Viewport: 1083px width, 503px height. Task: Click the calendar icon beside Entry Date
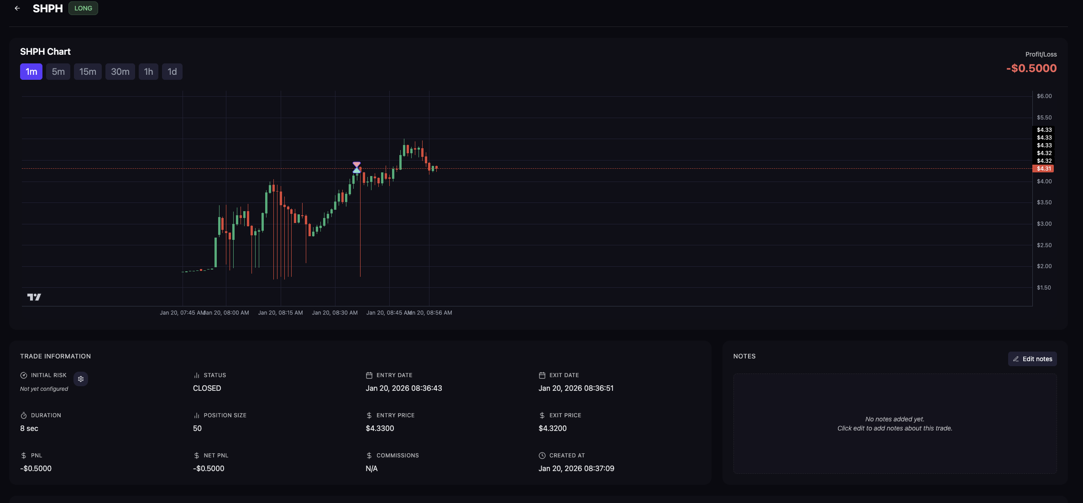(369, 375)
